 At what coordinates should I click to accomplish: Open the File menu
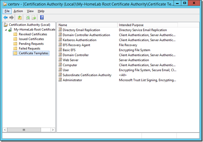point(7,11)
